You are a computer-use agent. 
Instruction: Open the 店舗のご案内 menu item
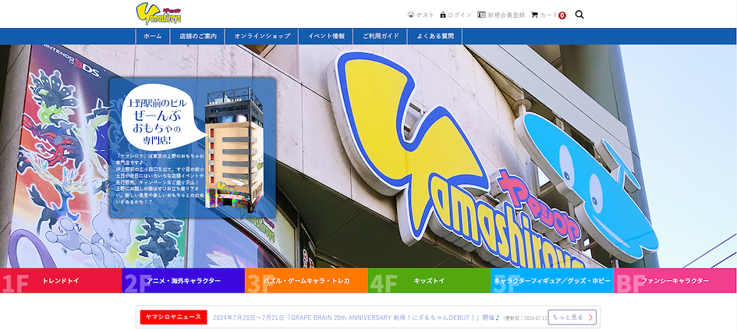[x=198, y=36]
